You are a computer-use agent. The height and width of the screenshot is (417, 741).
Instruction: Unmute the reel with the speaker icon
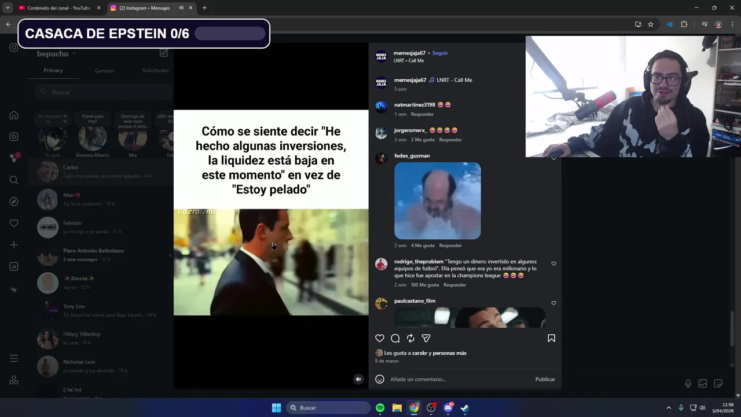pyautogui.click(x=358, y=379)
